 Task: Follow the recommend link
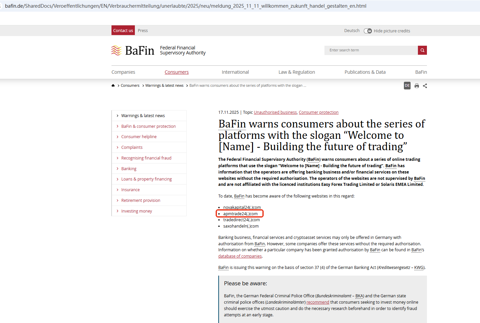click(x=318, y=302)
